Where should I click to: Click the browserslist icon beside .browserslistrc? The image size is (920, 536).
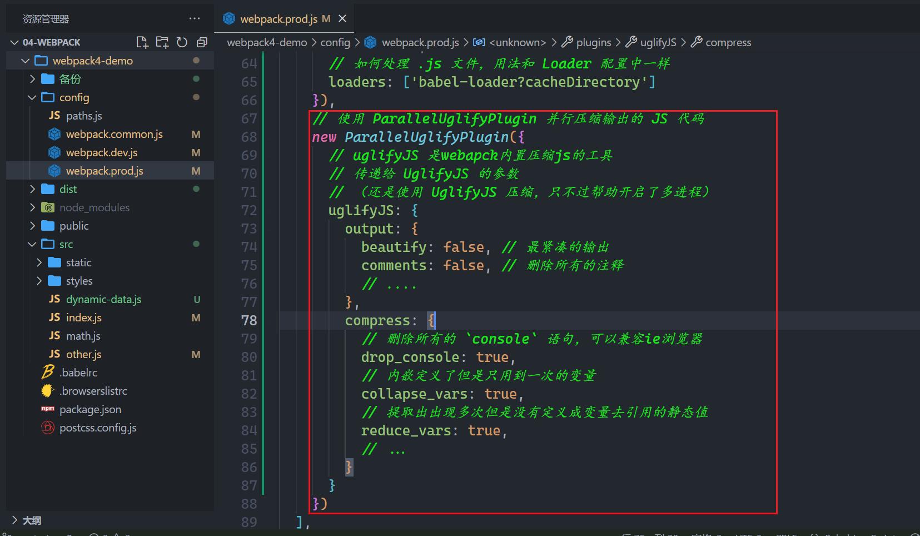48,390
